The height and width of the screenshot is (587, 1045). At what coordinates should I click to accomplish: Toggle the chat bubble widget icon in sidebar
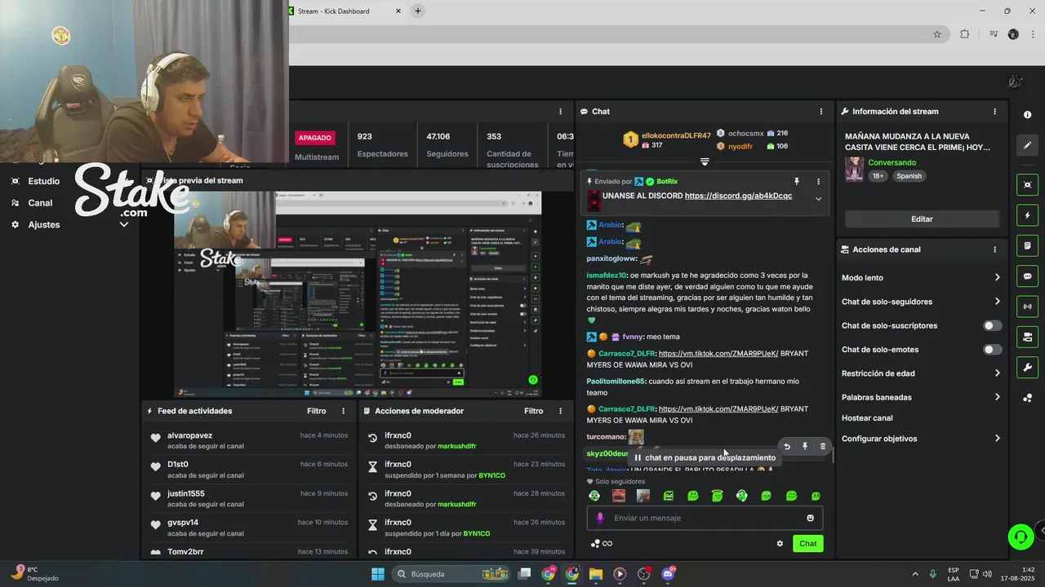(x=1027, y=276)
